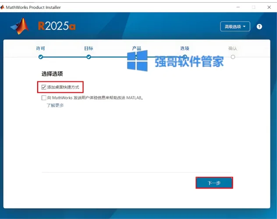Expand the 高级选项 dropdown
The height and width of the screenshot is (219, 277).
point(235,26)
